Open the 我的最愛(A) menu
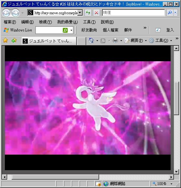181x188 pixels. [67, 22]
